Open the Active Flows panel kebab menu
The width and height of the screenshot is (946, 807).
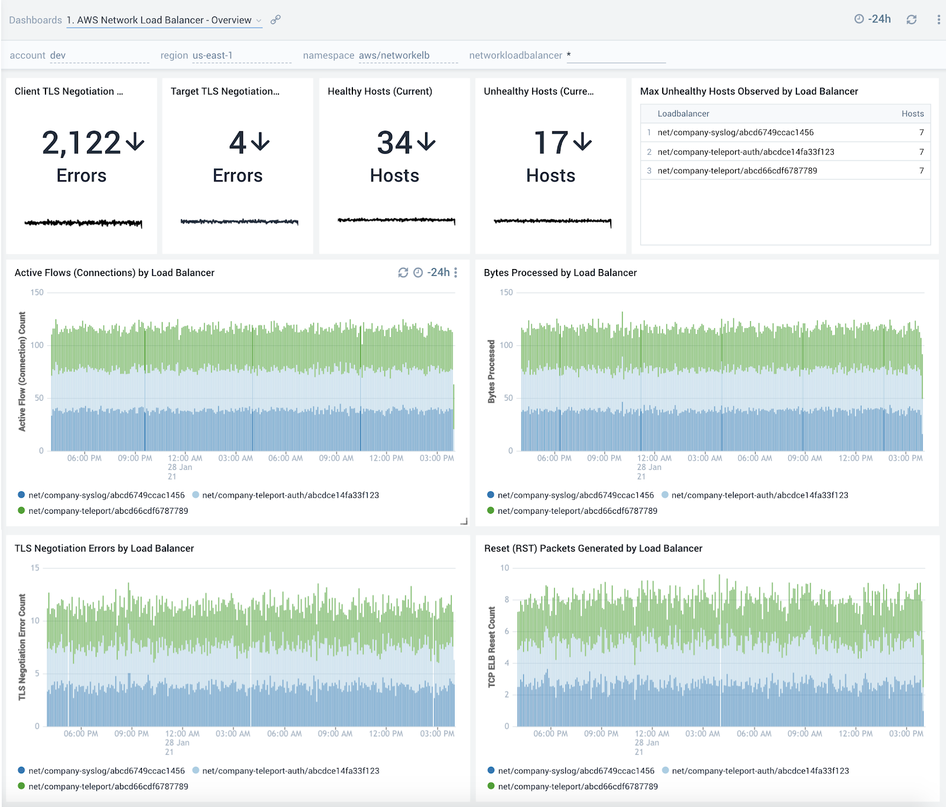point(455,273)
